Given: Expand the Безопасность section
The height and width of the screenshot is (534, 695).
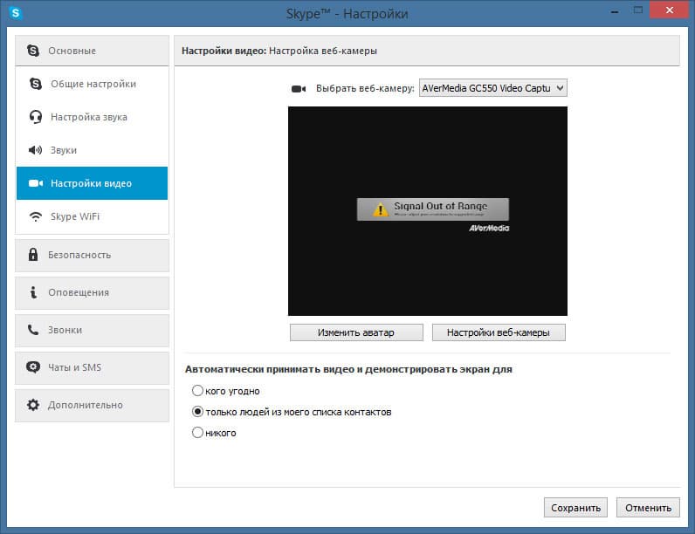Looking at the screenshot, I should point(93,255).
